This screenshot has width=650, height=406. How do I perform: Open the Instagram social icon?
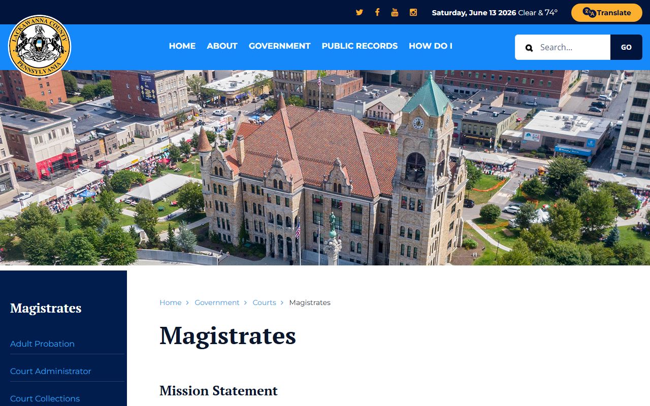click(x=413, y=13)
